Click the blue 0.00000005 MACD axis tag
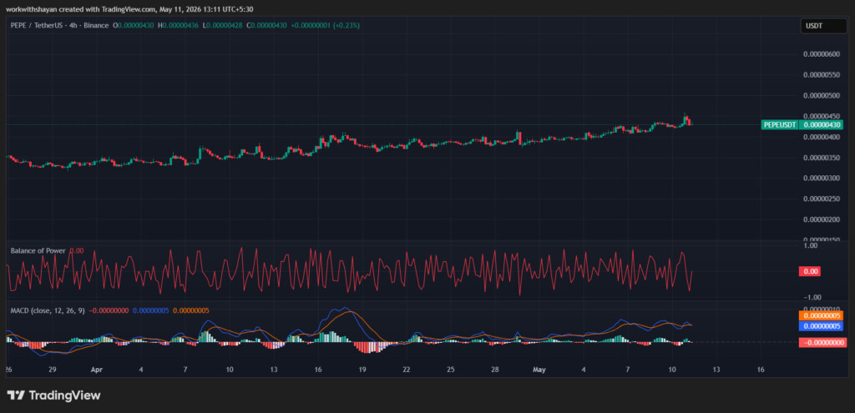The height and width of the screenshot is (413, 855). [821, 326]
